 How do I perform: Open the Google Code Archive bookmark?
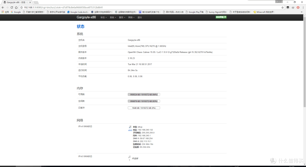pyautogui.click(x=78, y=12)
